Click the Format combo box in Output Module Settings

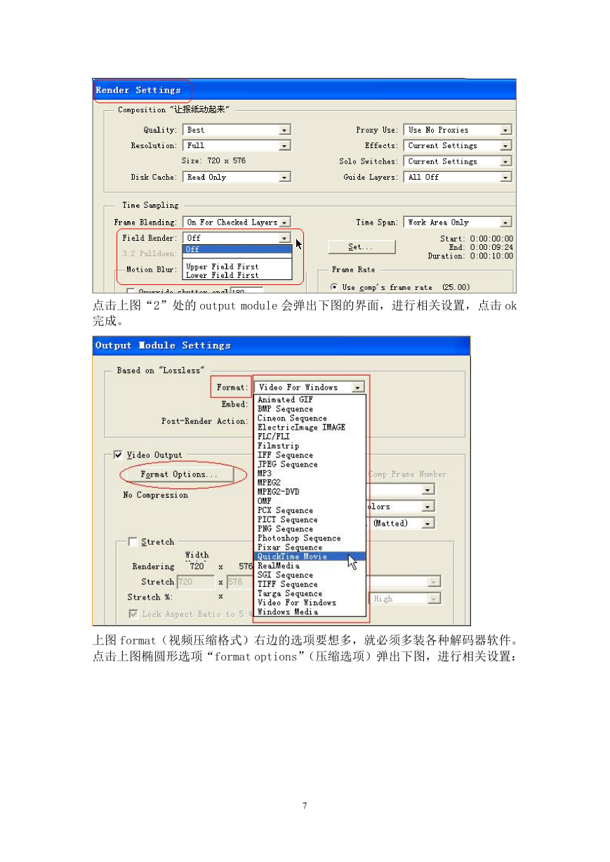click(310, 387)
